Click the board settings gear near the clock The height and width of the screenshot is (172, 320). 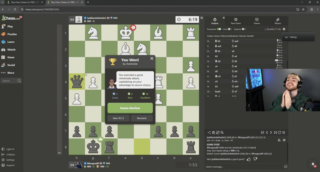[x=202, y=18]
